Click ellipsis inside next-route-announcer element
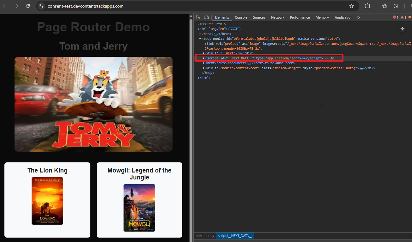This screenshot has width=412, height=242. point(249,63)
